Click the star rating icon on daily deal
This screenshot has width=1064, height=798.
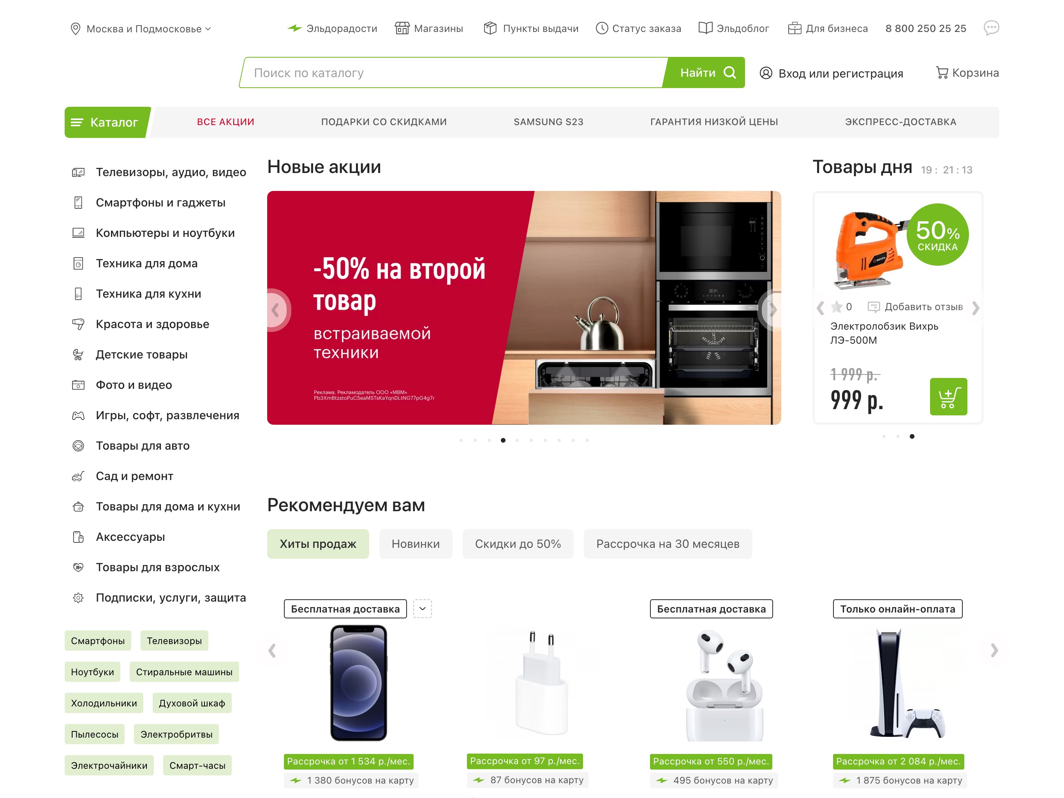pos(837,307)
